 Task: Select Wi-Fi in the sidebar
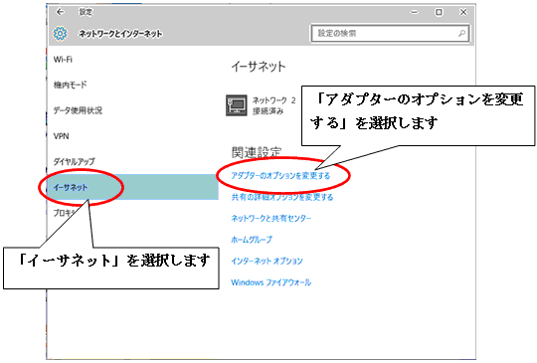[63, 60]
